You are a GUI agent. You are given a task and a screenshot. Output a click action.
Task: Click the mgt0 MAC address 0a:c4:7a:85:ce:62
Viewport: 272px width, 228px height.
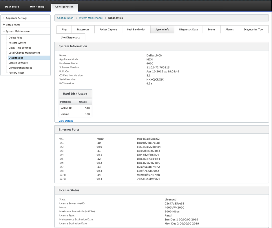pyautogui.click(x=148, y=139)
